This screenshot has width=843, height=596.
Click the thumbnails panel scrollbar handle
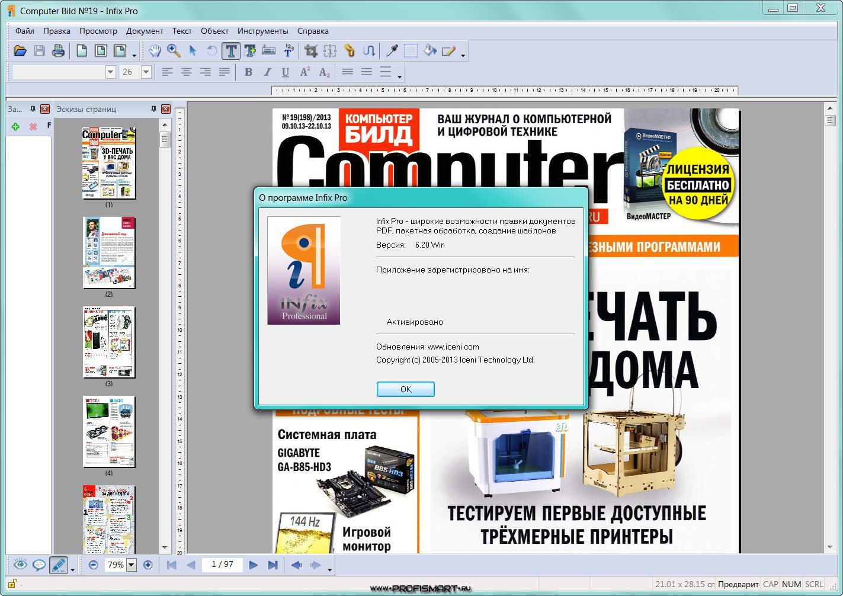pyautogui.click(x=165, y=139)
